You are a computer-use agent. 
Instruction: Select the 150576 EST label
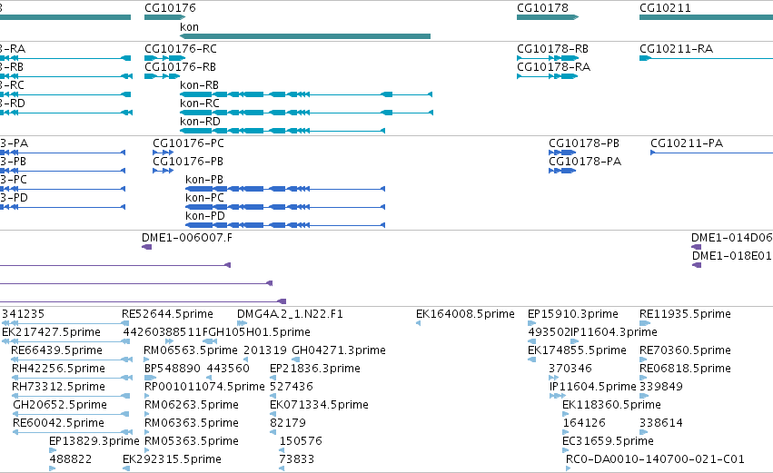click(301, 442)
